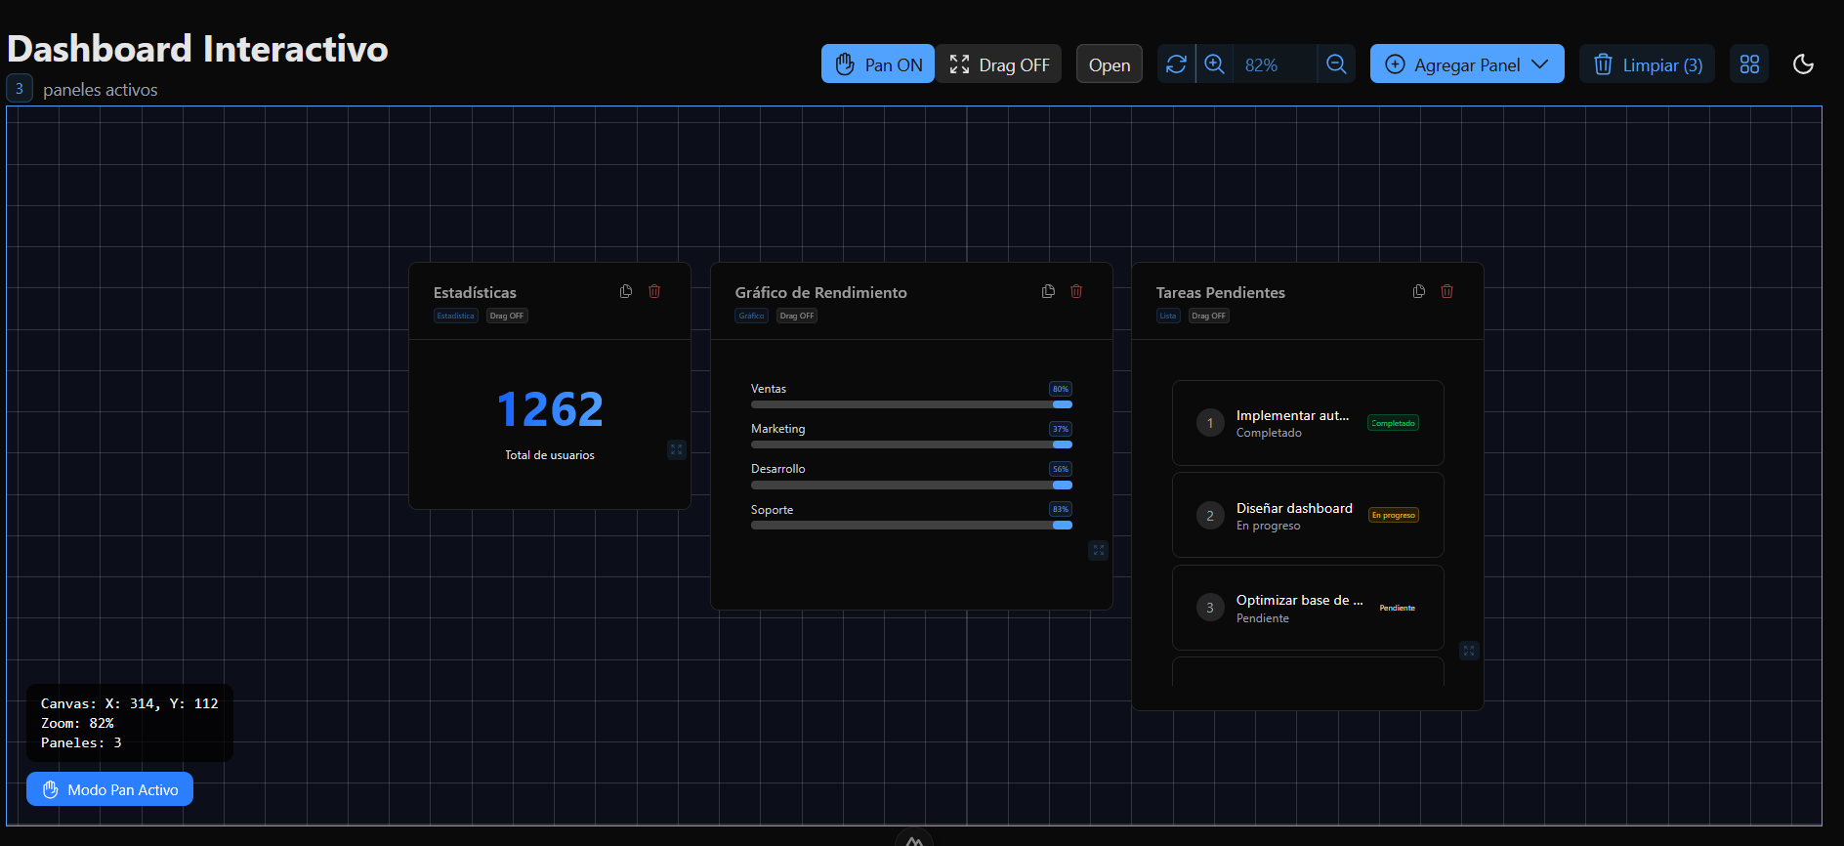Click the Gráfico type badge
Viewport: 1844px width, 846px height.
[x=751, y=316]
